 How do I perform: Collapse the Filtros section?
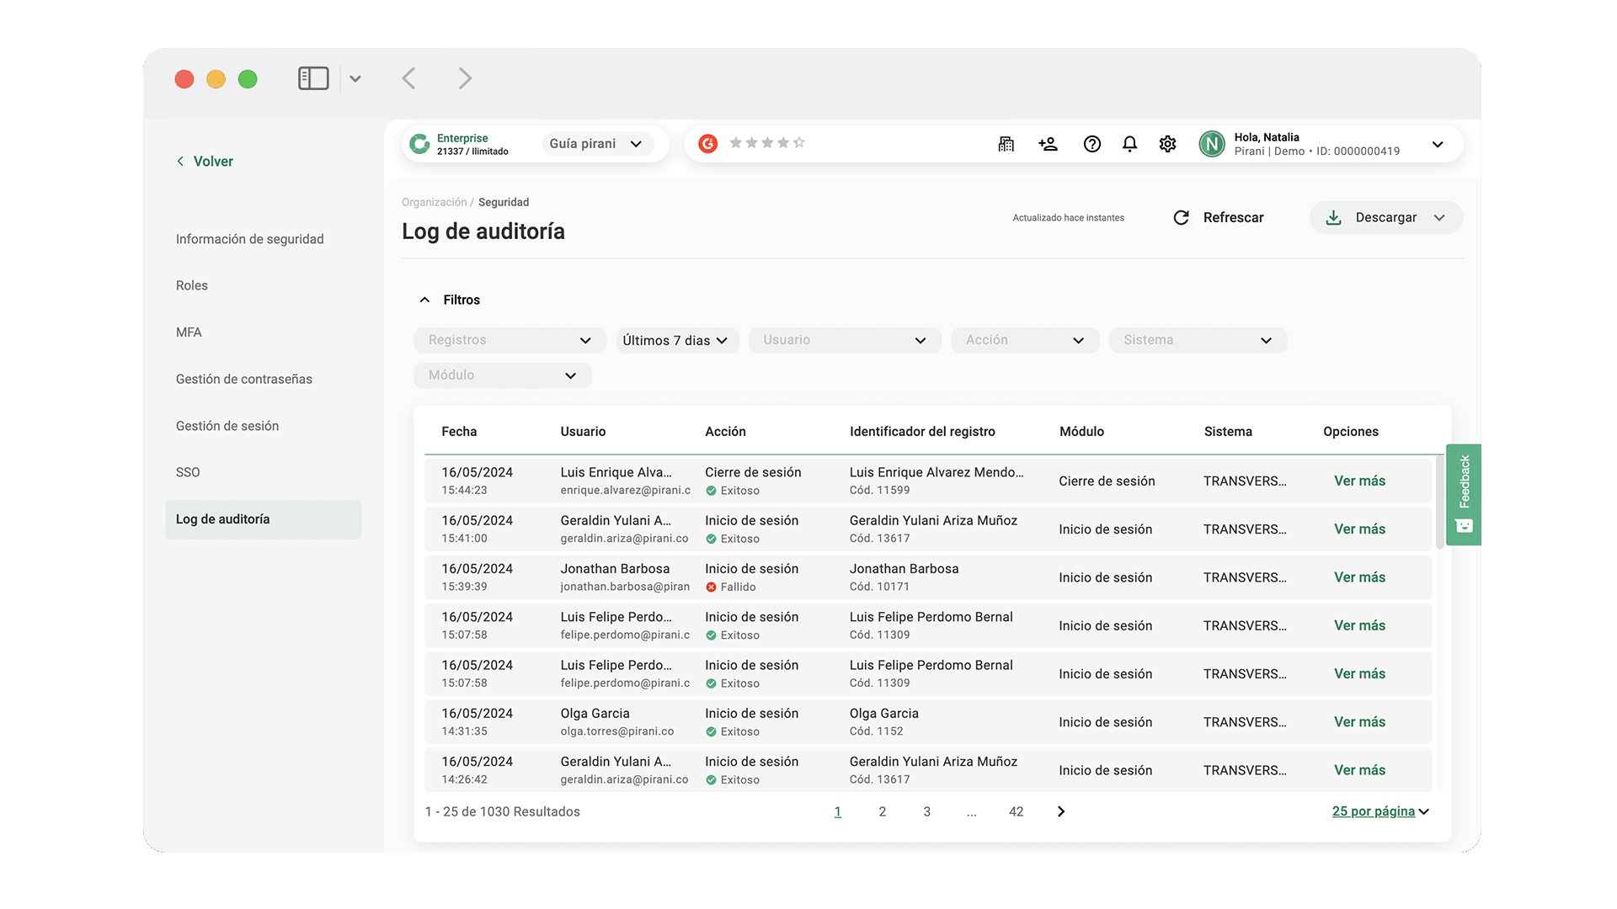tap(424, 300)
